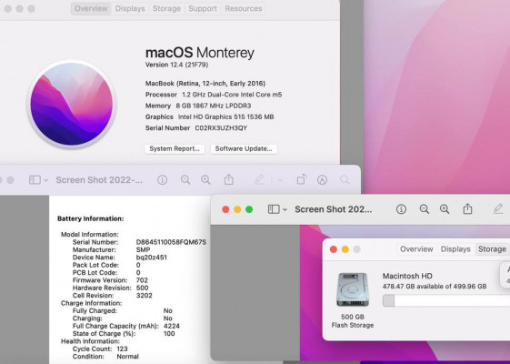Image resolution: width=510 pixels, height=364 pixels.
Task: Click the sidebar view icon in the background Preview window
Action: pyautogui.click(x=35, y=179)
